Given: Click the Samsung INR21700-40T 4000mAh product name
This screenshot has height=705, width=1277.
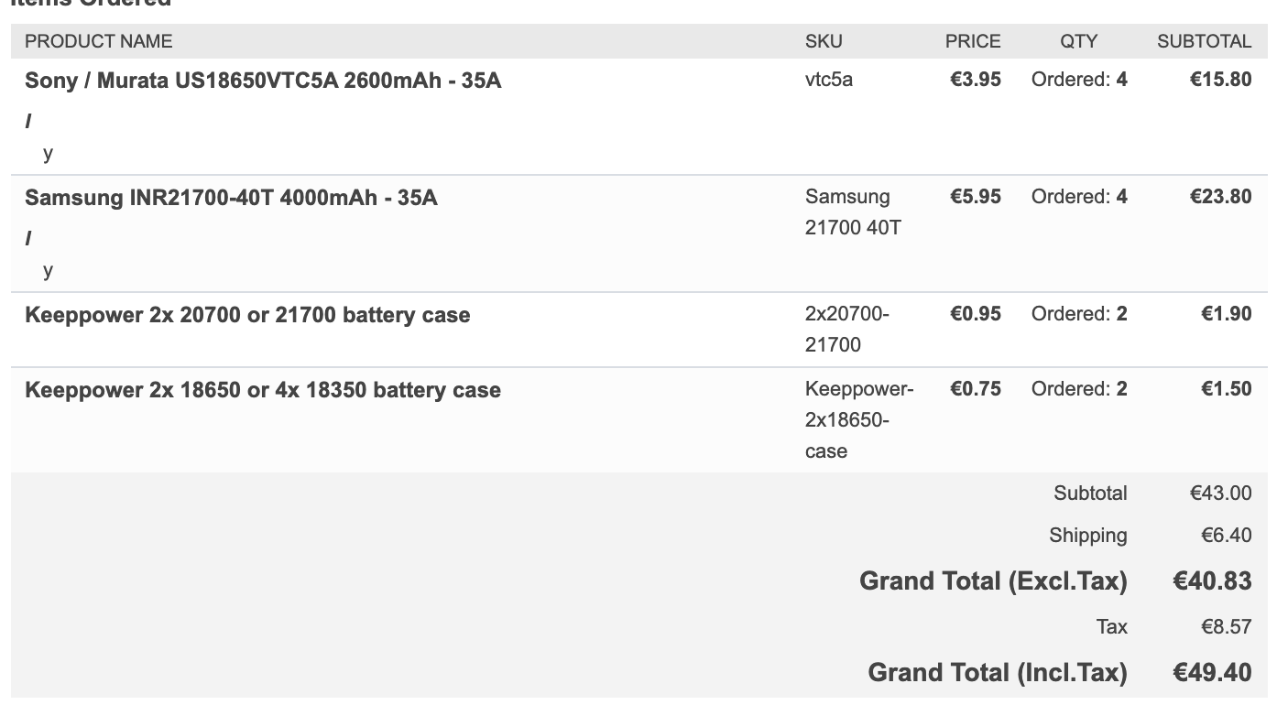Looking at the screenshot, I should (x=231, y=198).
